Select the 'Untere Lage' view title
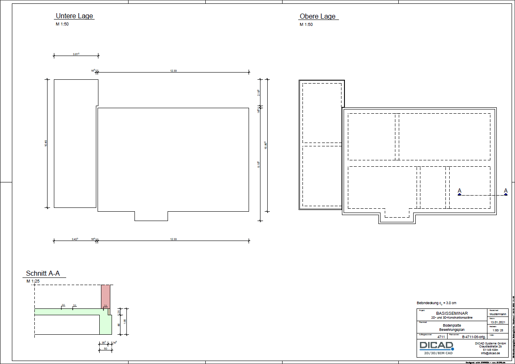515x364 pixels. 74,16
